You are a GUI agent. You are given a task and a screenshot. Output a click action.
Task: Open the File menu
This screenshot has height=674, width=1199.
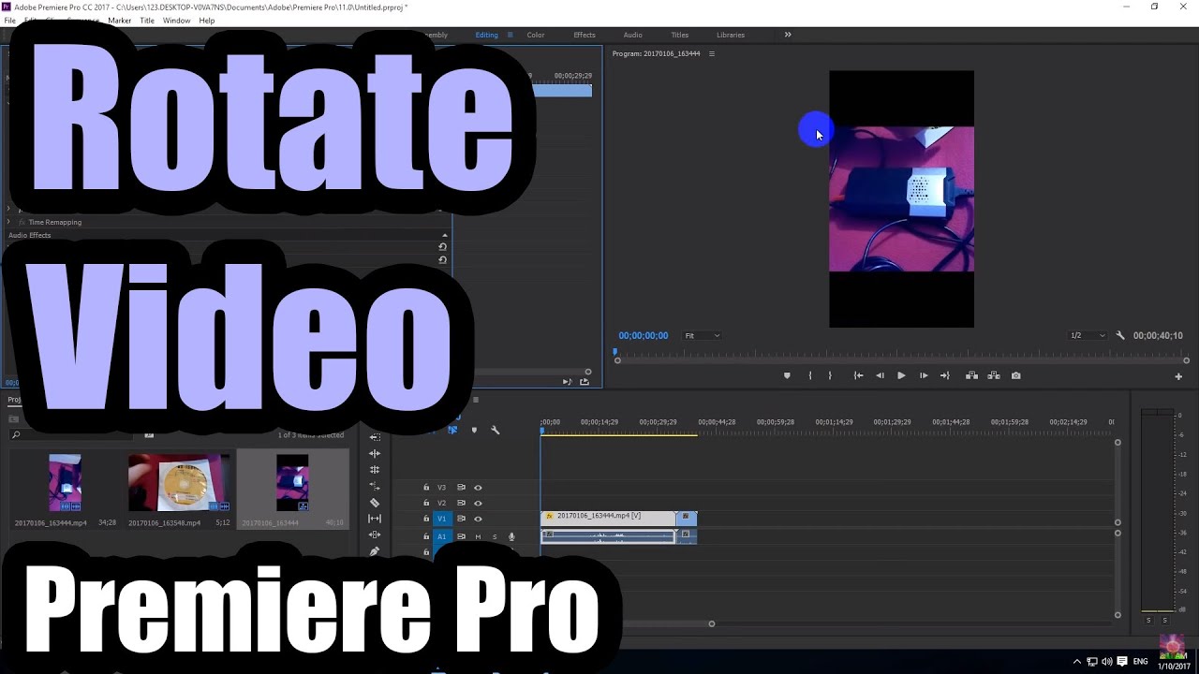click(x=10, y=20)
